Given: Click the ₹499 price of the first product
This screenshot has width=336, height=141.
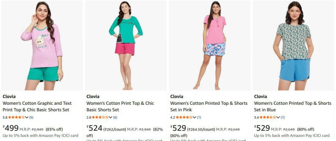Looking at the screenshot, I should point(11,128).
